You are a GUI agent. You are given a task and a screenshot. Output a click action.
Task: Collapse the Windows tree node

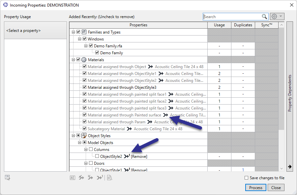[79, 39]
